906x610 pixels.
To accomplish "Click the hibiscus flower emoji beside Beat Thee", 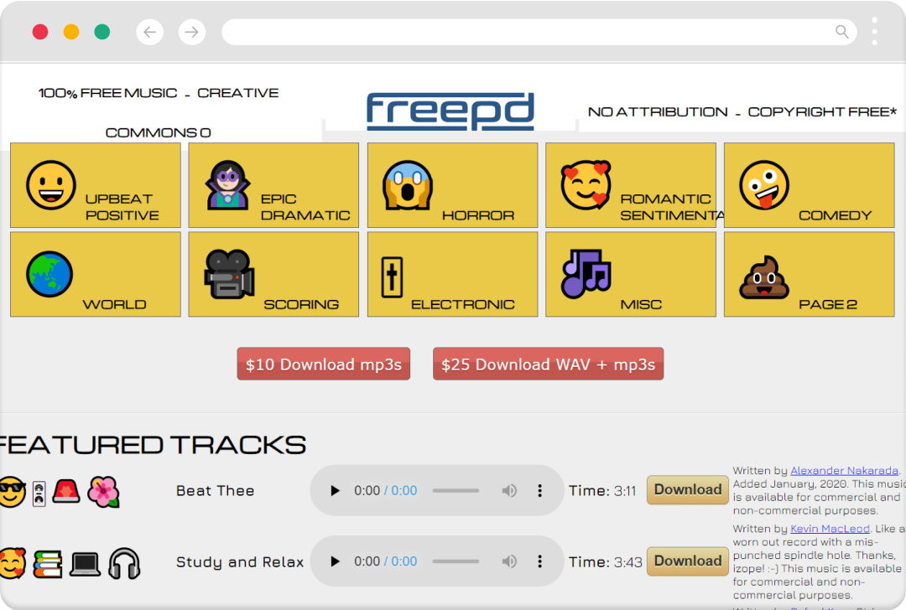I will [x=103, y=492].
